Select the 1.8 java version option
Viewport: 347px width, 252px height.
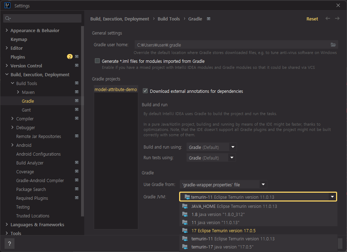click(258, 214)
